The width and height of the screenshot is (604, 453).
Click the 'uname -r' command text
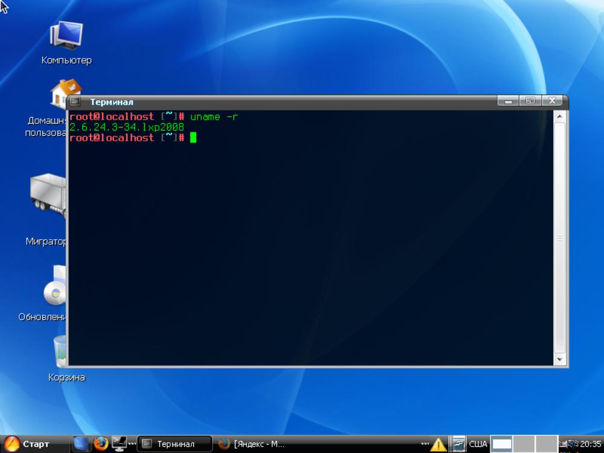[x=214, y=117]
